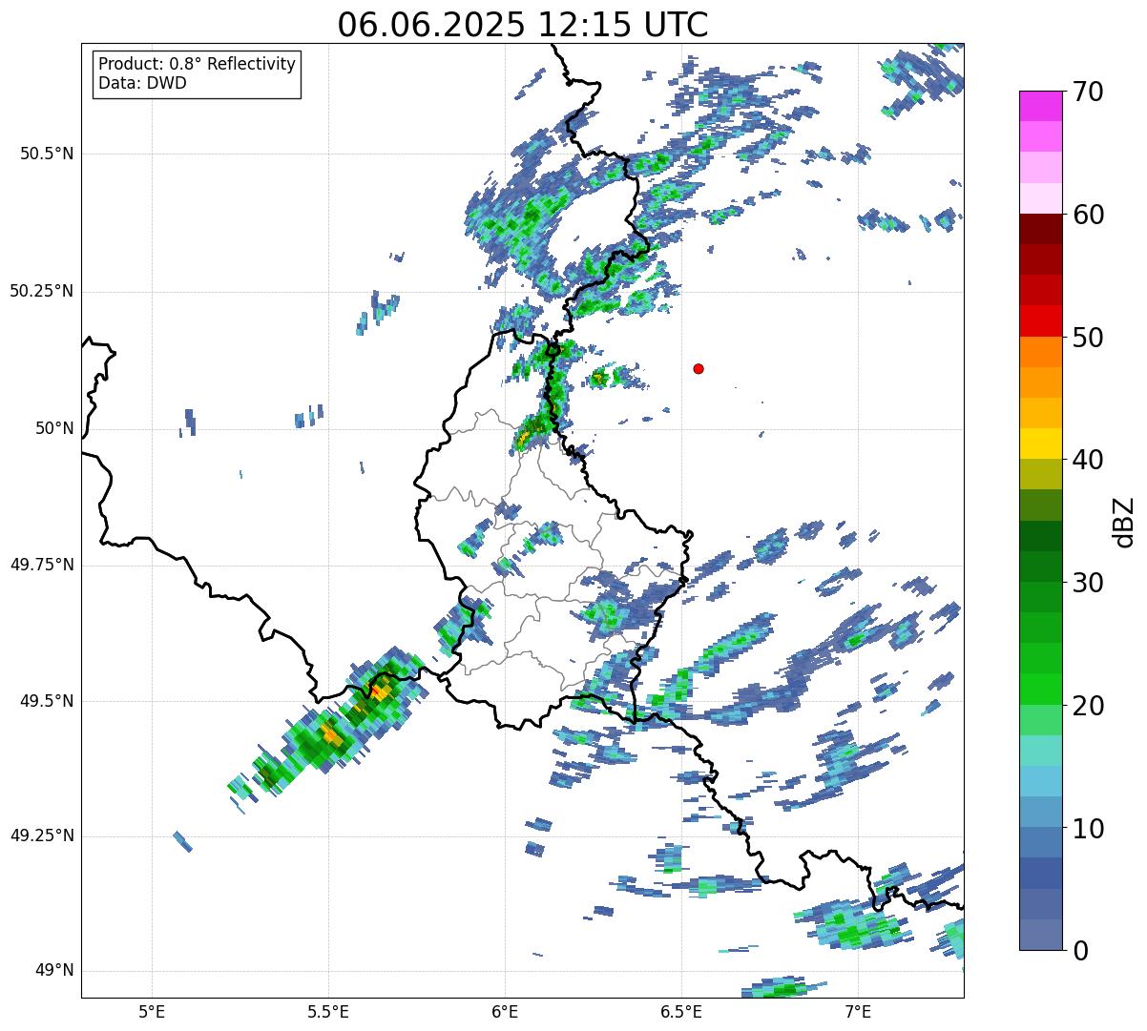1147x1031 pixels.
Task: Click the 49.25°N latitude label
Action: point(42,835)
